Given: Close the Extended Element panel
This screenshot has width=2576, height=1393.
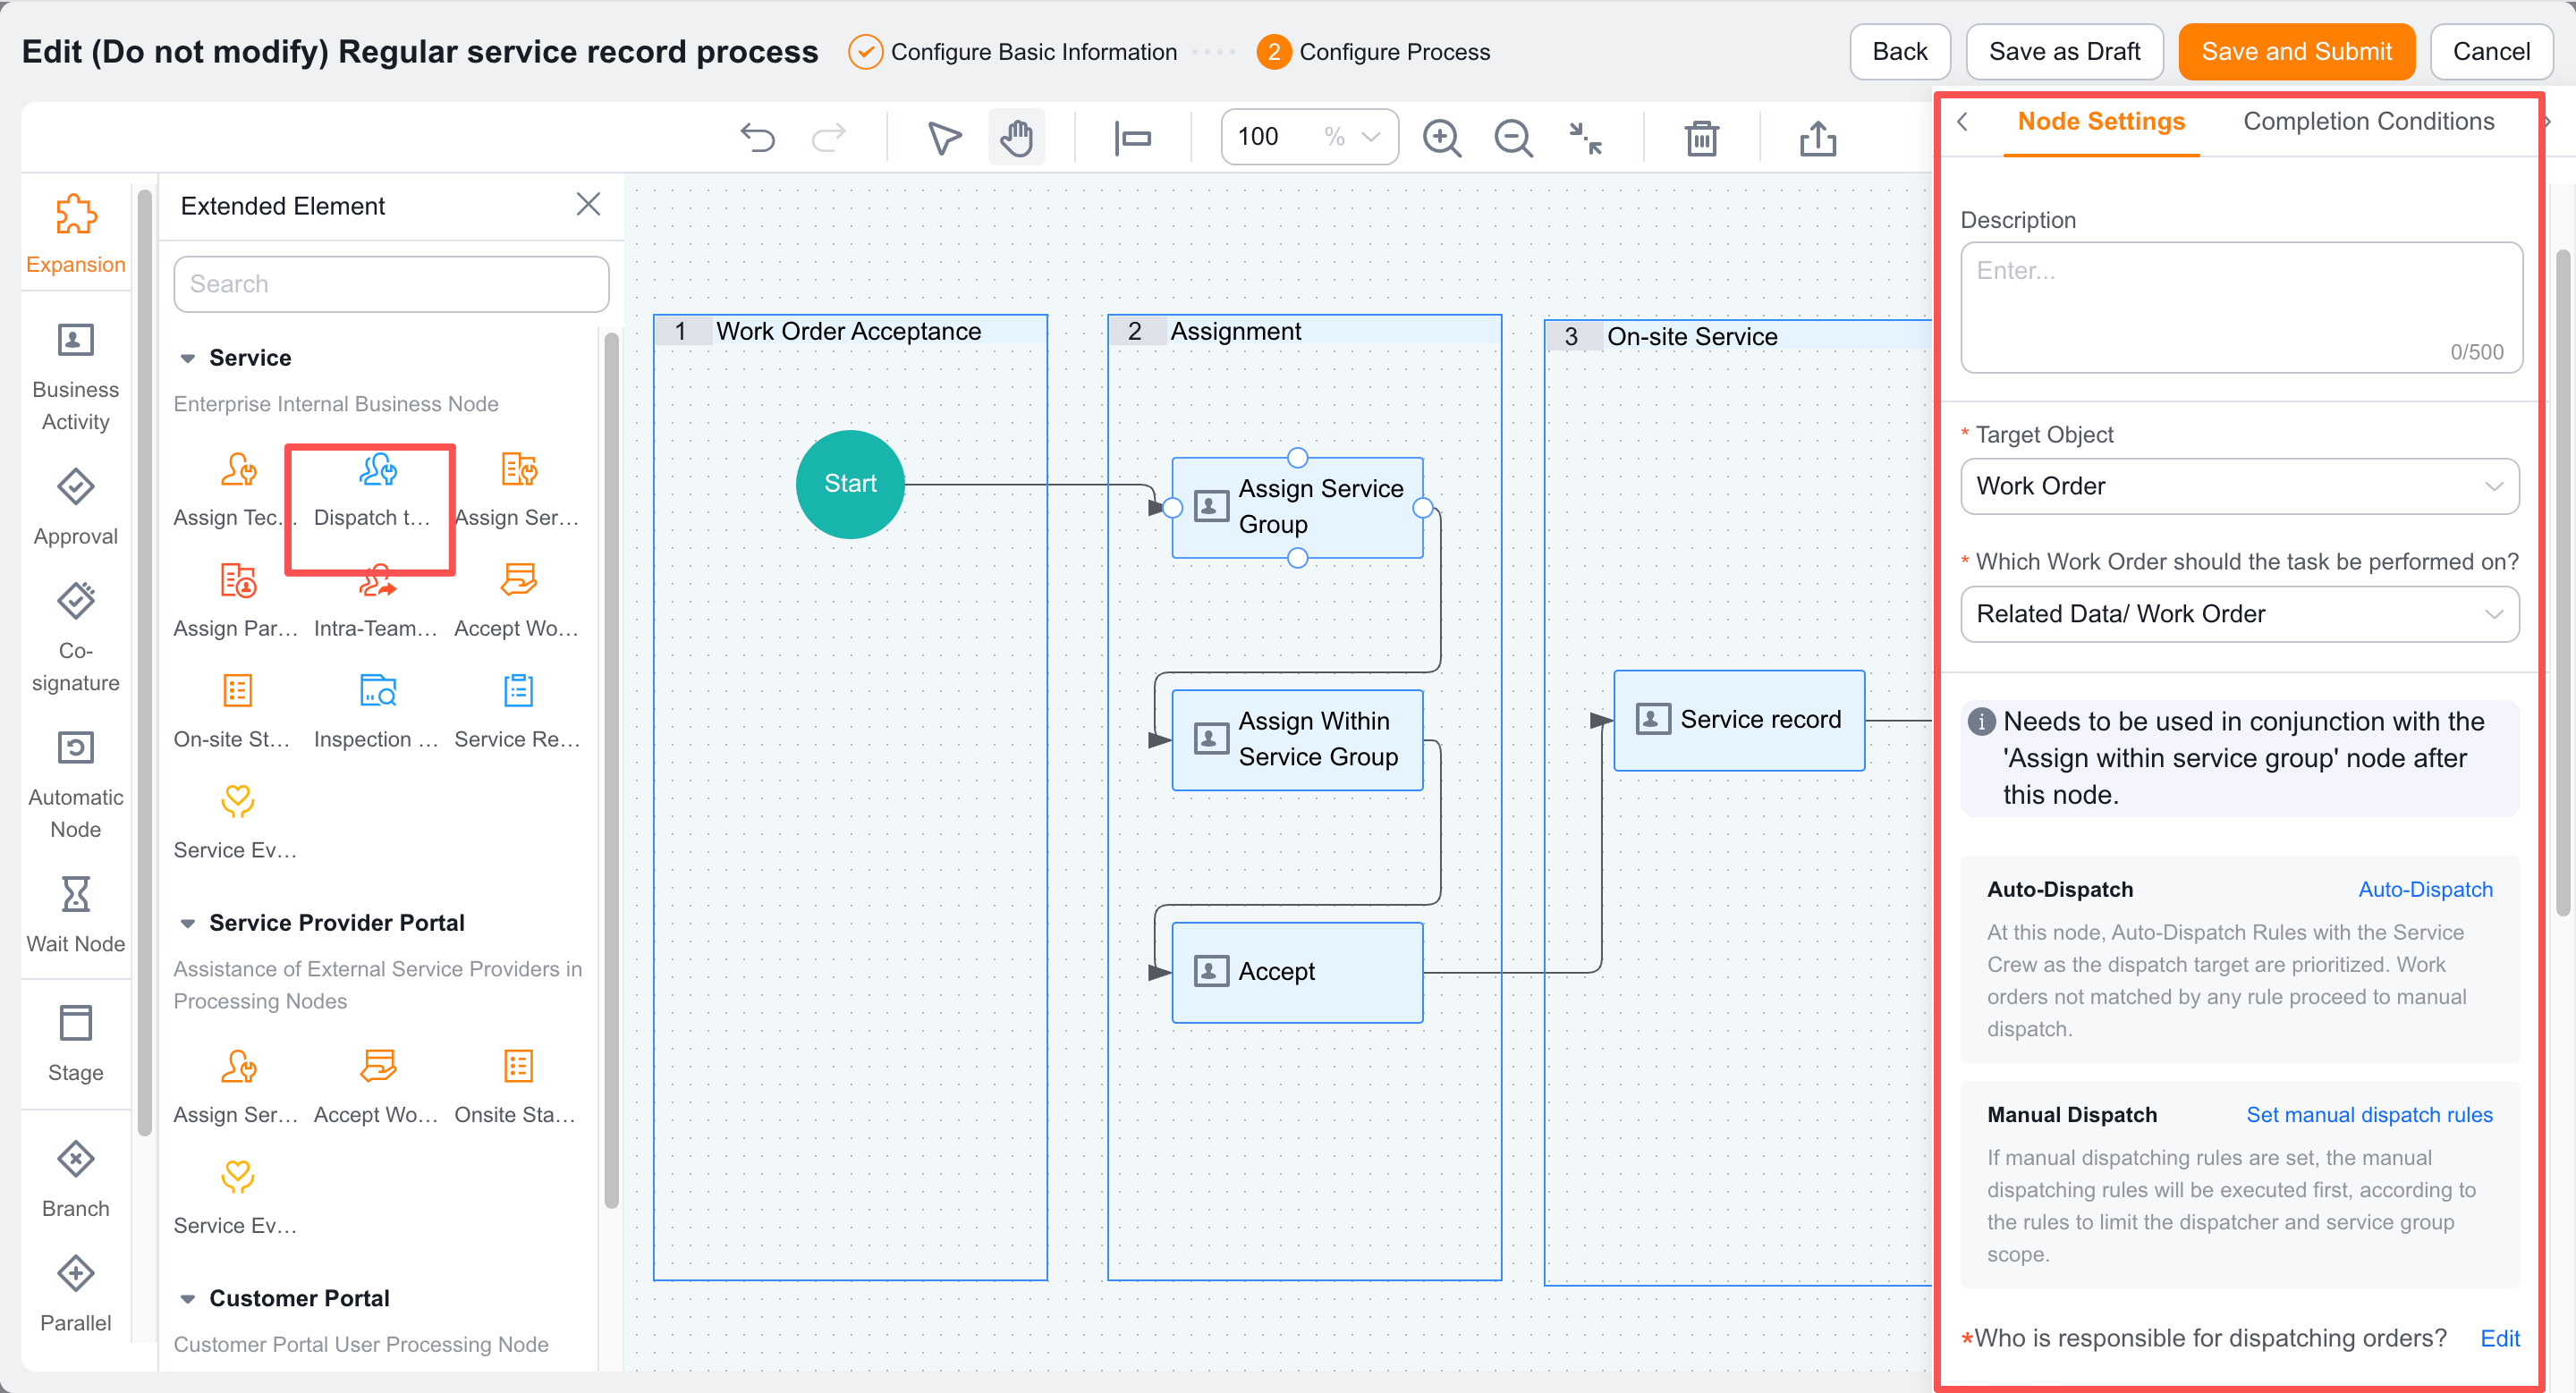Looking at the screenshot, I should coord(588,205).
